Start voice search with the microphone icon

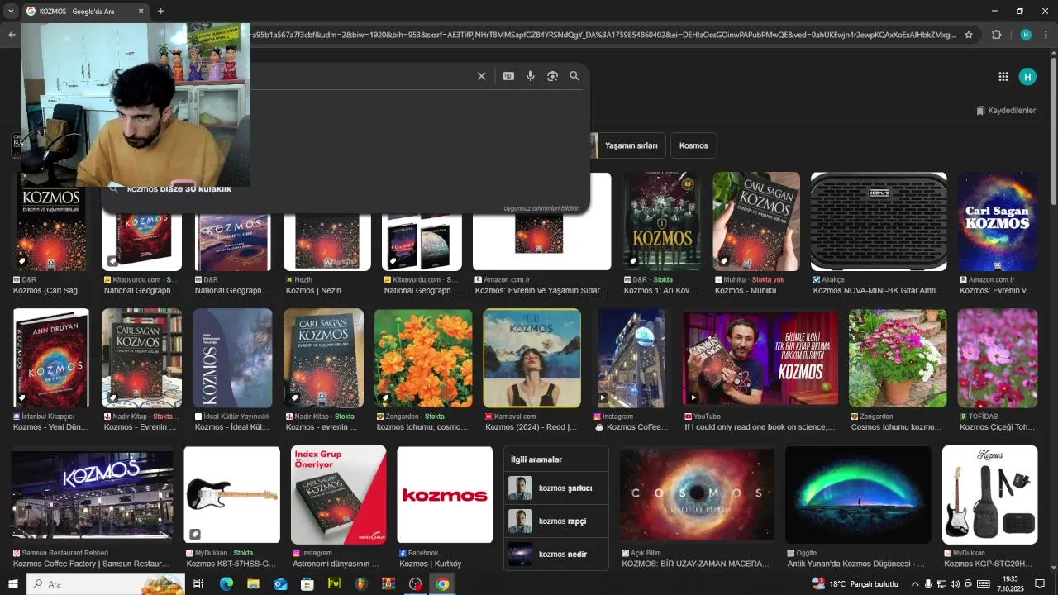(x=531, y=76)
